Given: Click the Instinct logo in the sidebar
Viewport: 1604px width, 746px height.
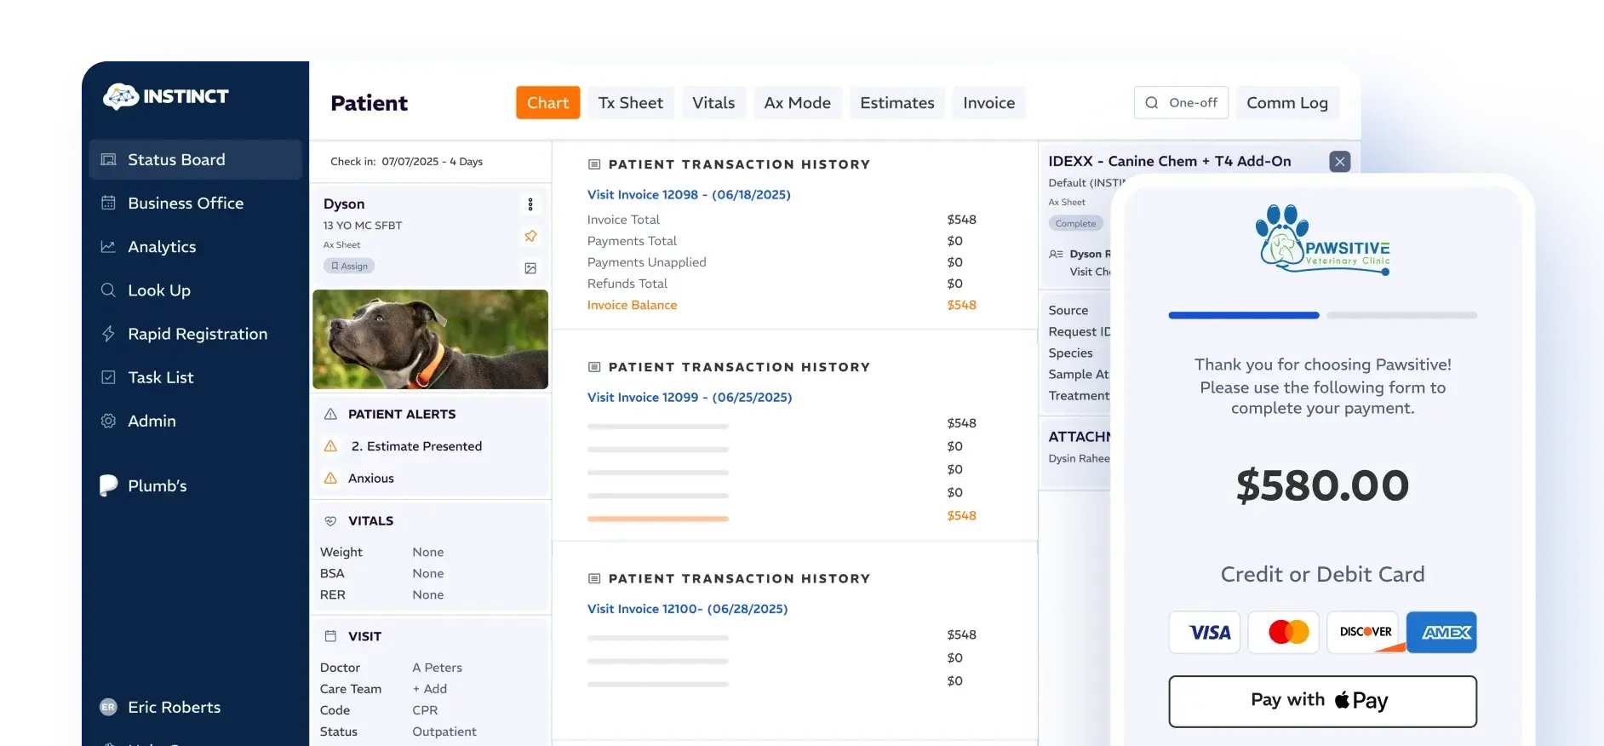Looking at the screenshot, I should tap(166, 96).
